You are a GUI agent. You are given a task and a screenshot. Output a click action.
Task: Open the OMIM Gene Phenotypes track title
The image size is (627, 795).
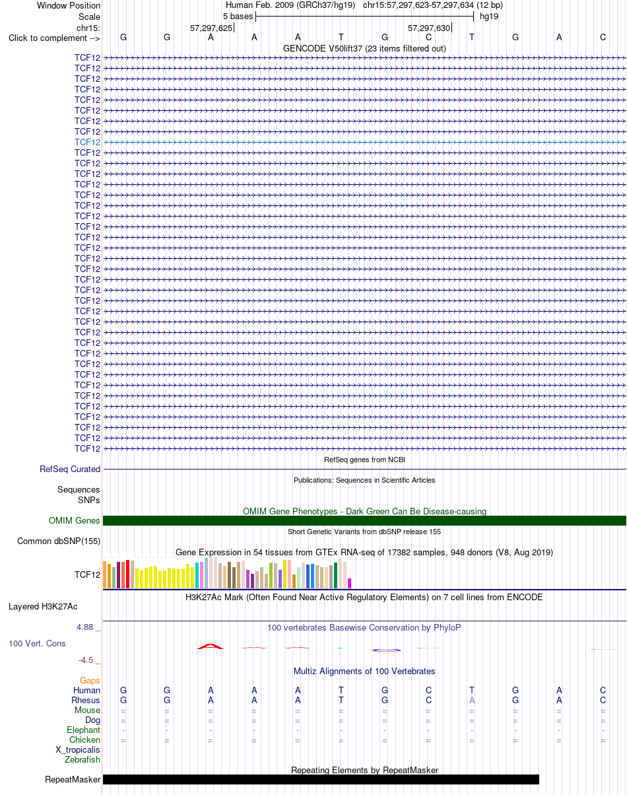(364, 511)
